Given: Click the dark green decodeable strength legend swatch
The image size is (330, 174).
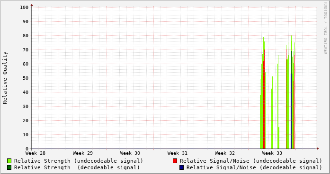Looking at the screenshot, I should coord(9,167).
